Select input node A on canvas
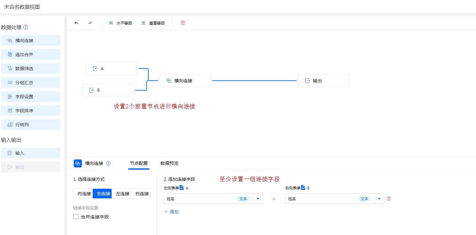 click(x=111, y=69)
